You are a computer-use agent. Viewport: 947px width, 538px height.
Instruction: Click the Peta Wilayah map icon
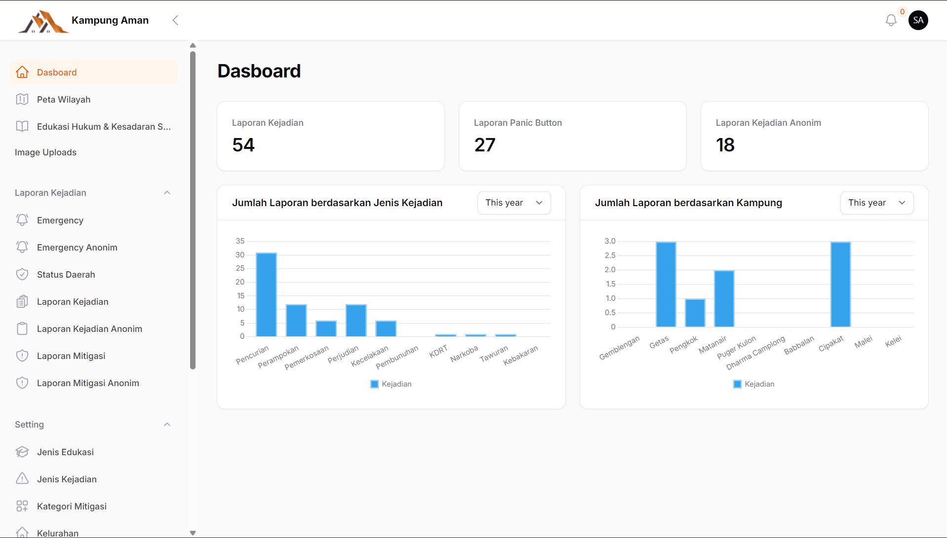(22, 100)
